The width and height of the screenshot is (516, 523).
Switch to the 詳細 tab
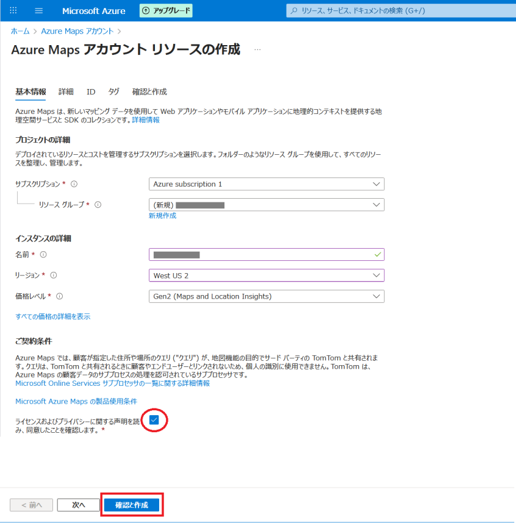(66, 91)
